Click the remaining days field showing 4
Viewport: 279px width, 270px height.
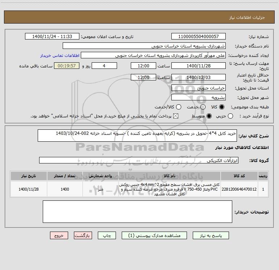104,66
